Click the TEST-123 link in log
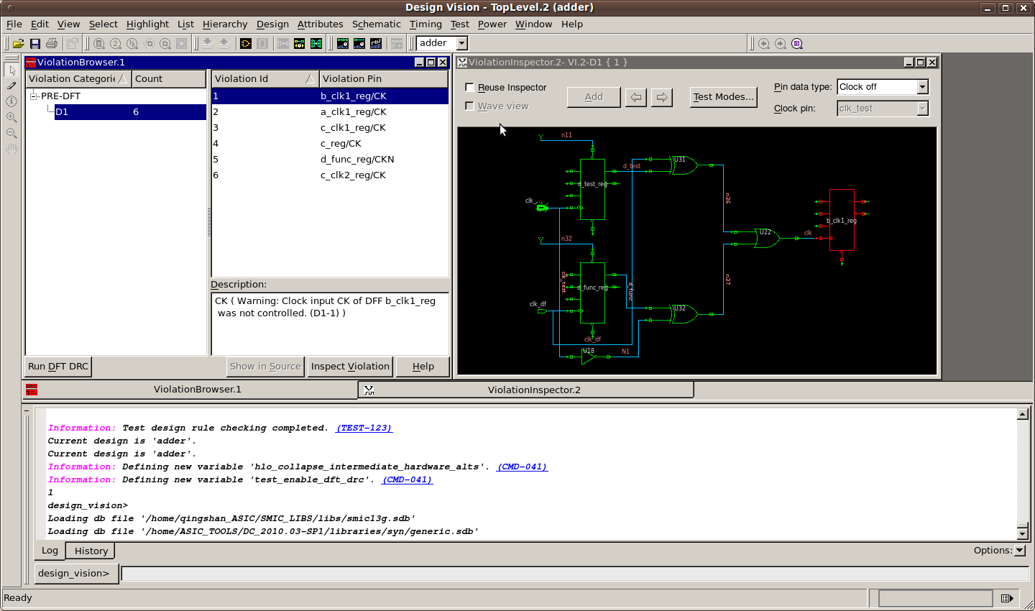 click(x=364, y=428)
